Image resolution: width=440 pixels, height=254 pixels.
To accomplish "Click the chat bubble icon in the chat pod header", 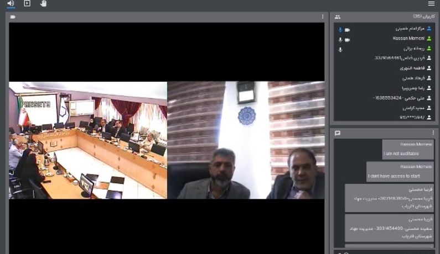I will (338, 133).
